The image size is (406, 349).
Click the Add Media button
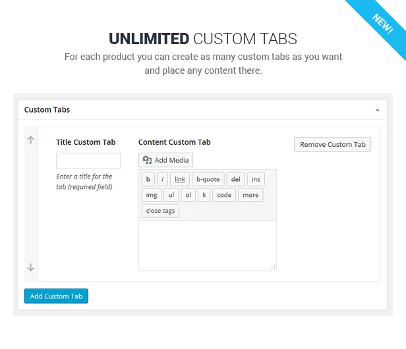coord(165,160)
